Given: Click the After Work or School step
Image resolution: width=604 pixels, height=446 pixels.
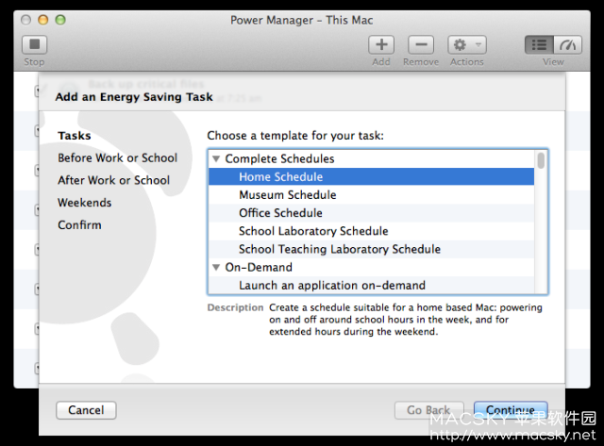Looking at the screenshot, I should [x=113, y=180].
